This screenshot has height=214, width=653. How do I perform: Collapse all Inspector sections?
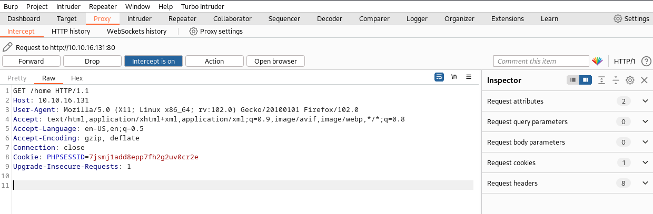pos(616,80)
